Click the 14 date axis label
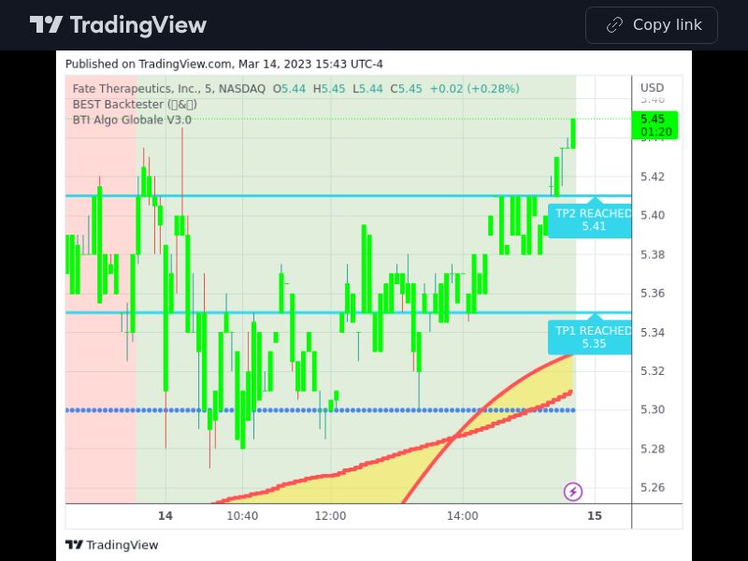The width and height of the screenshot is (748, 561). point(165,516)
